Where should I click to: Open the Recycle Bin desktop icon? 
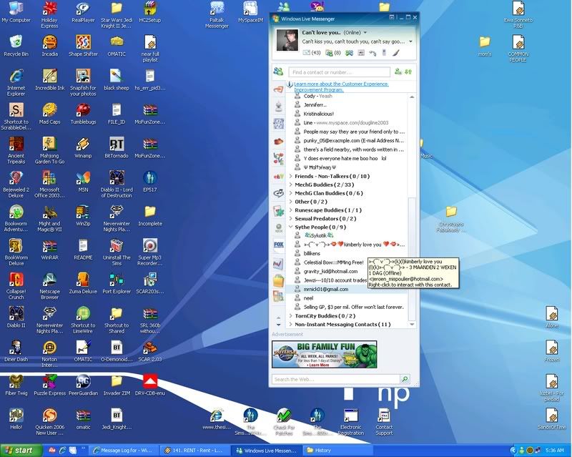click(x=16, y=46)
